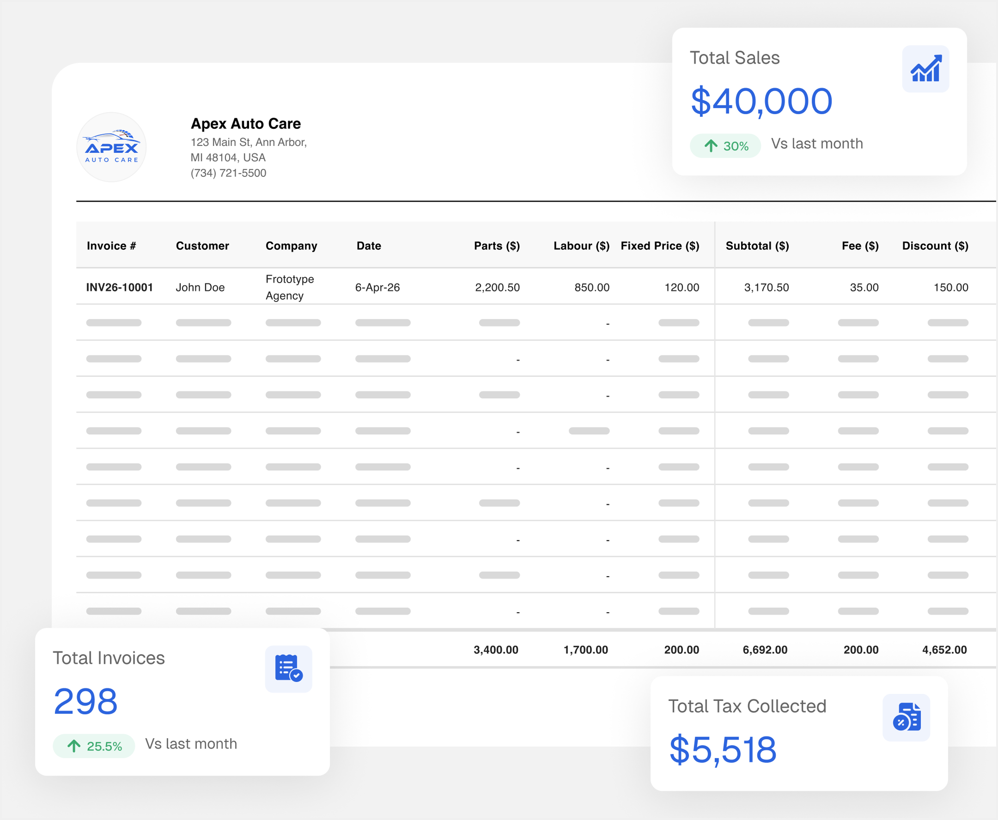
Task: Select the Date column header
Action: point(369,246)
